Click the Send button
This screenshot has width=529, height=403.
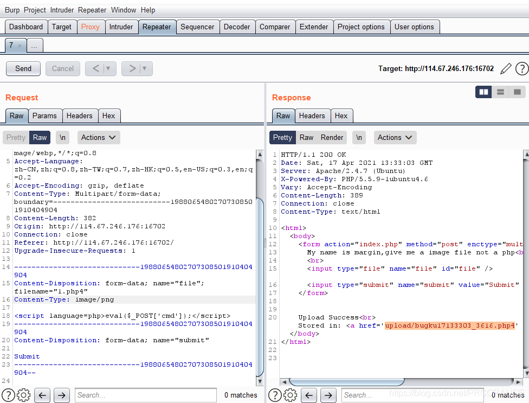coord(23,68)
